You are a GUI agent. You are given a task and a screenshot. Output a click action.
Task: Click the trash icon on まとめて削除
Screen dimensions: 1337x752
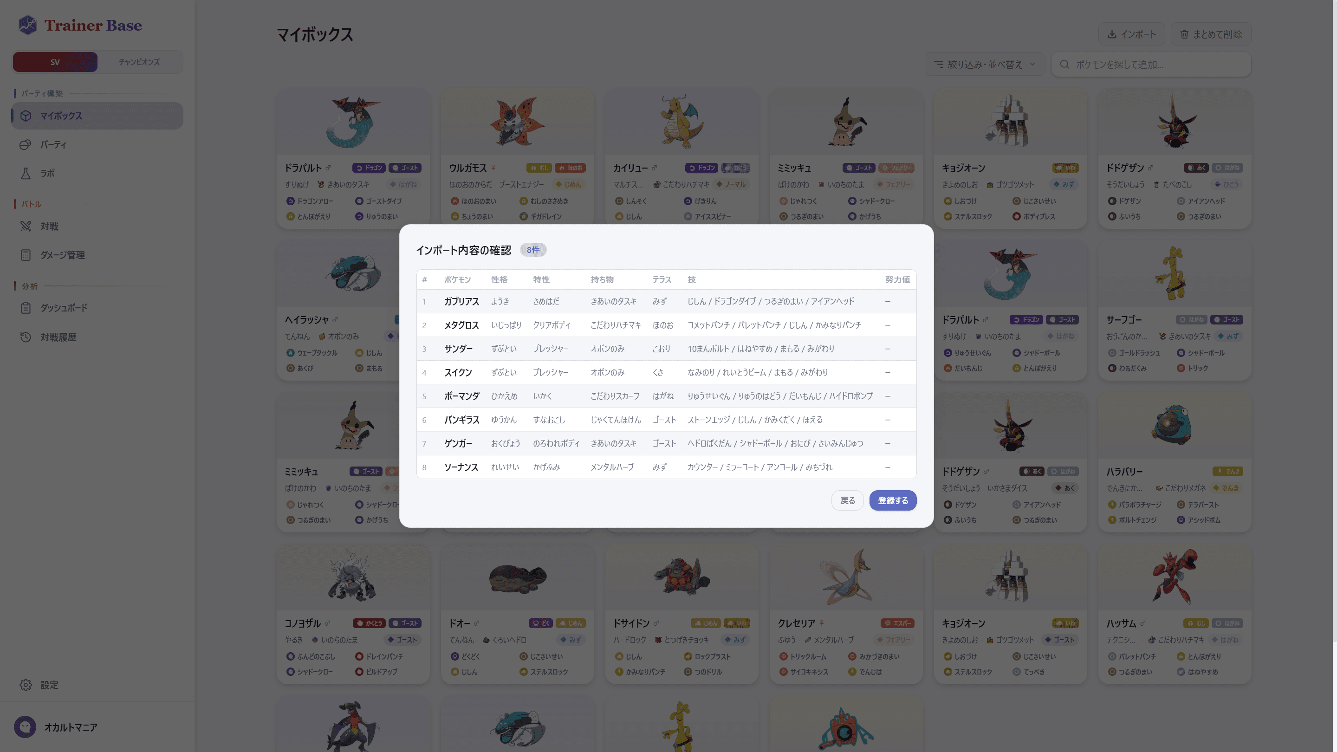point(1184,34)
